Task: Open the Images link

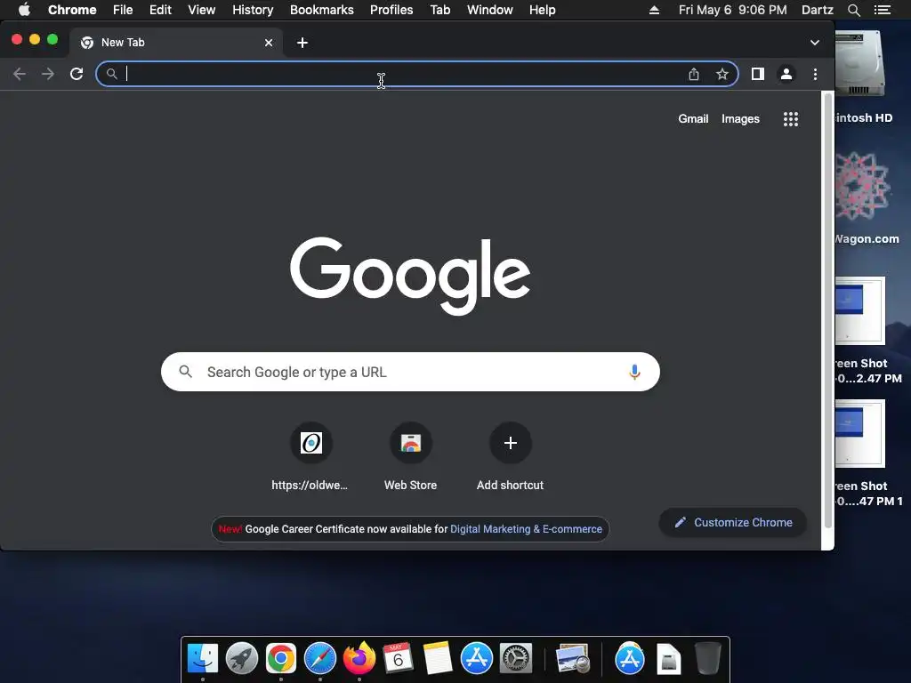Action: [740, 118]
